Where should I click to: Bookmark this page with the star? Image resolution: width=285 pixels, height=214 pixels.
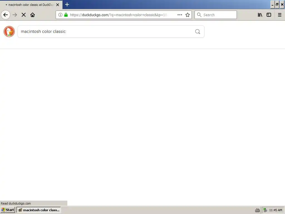pos(188,15)
